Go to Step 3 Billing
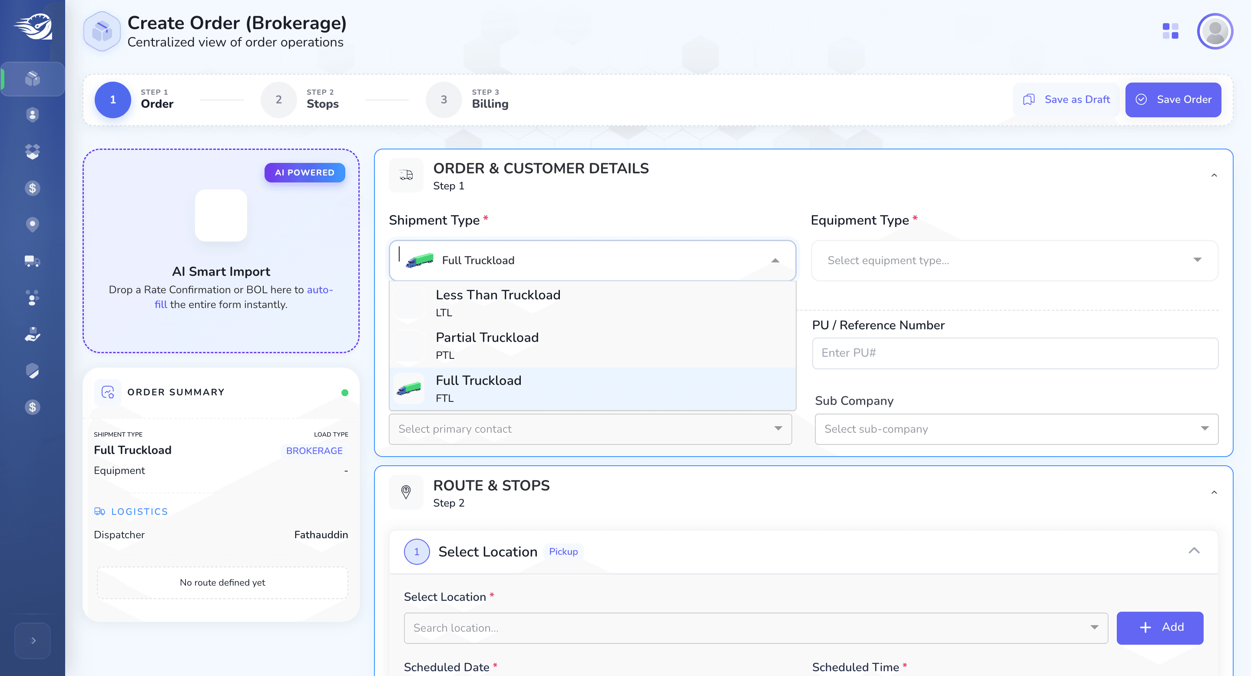Image resolution: width=1251 pixels, height=676 pixels. pos(467,99)
